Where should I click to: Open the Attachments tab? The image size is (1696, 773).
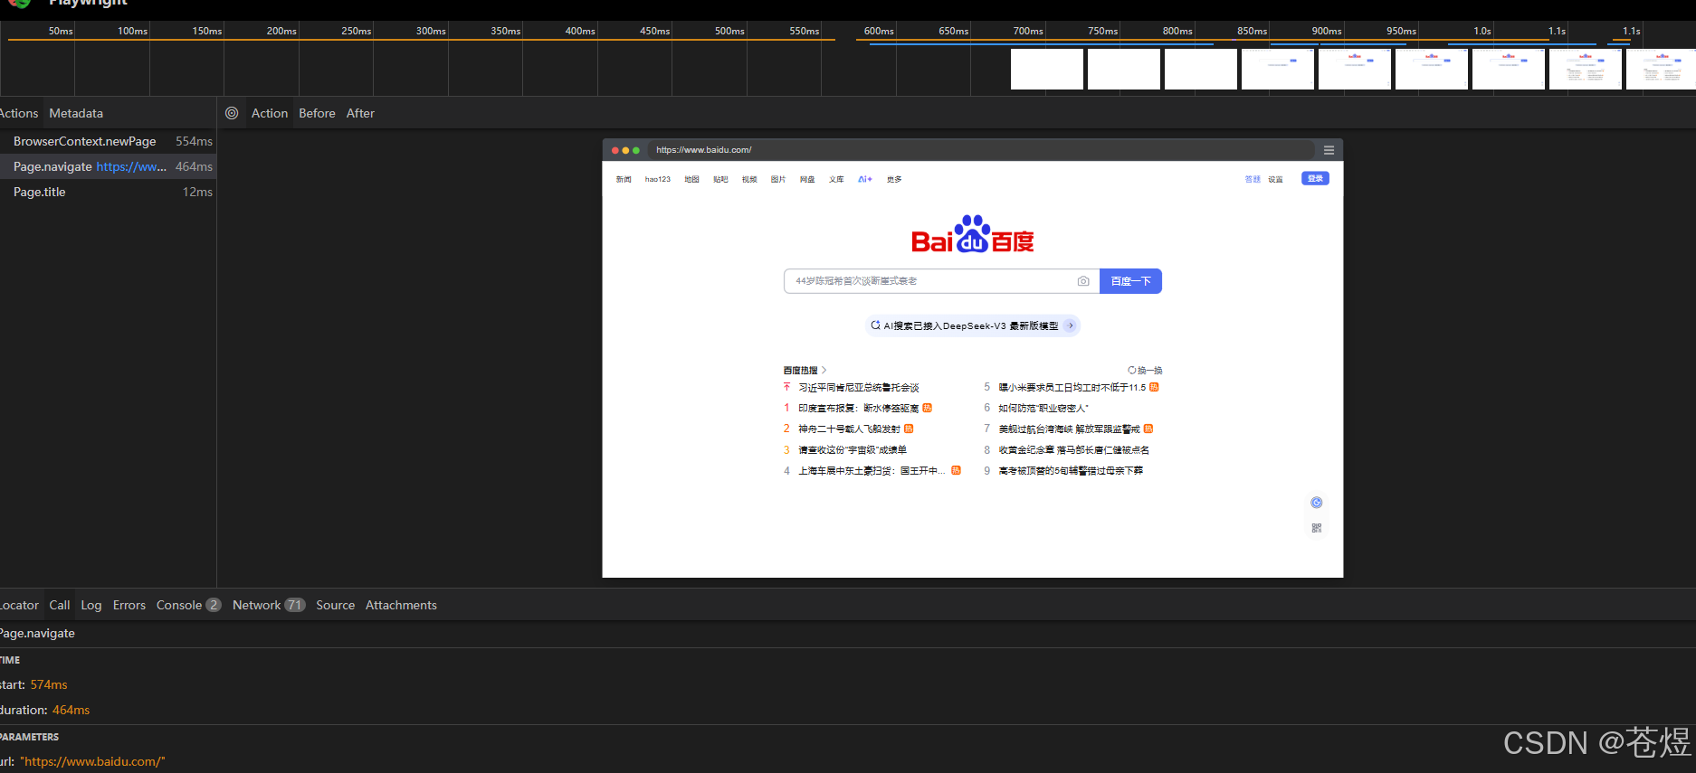(401, 605)
